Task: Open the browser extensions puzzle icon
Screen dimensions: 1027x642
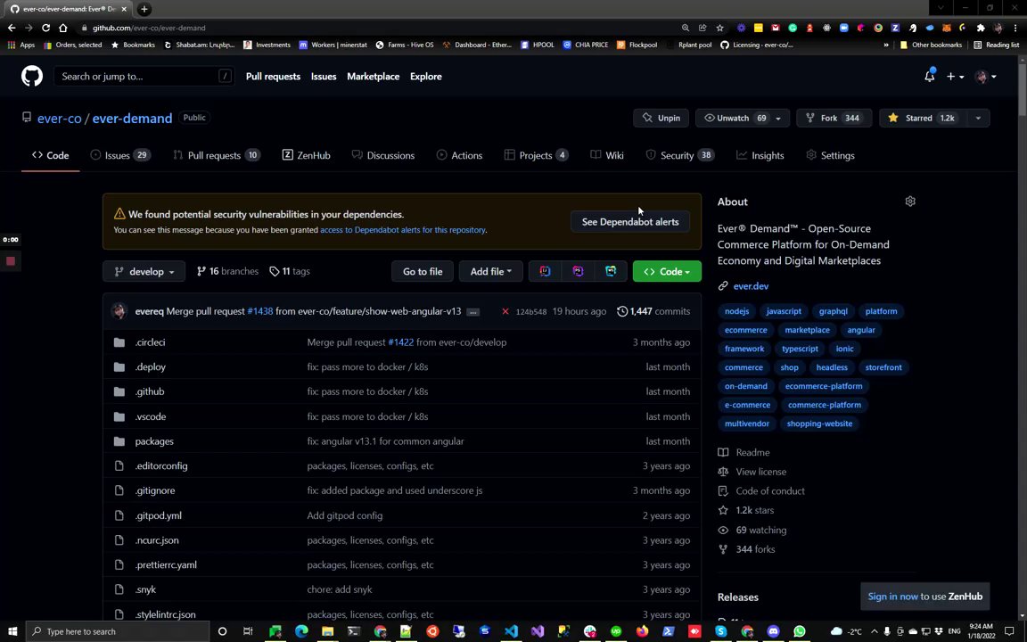Action: point(981,28)
